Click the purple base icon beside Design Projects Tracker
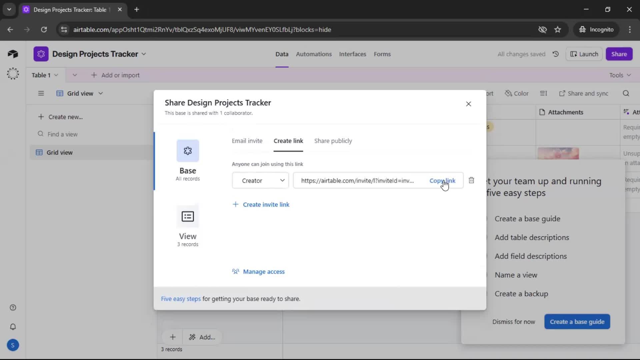The width and height of the screenshot is (640, 360). tap(41, 54)
